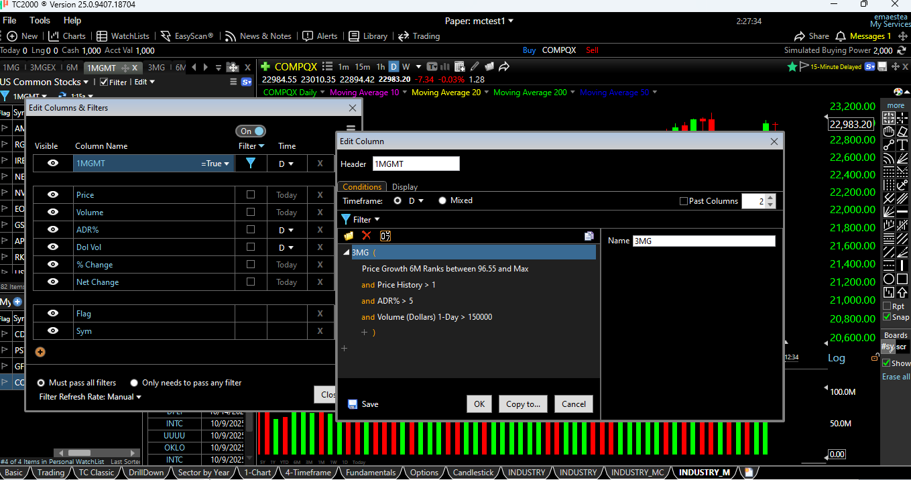Click the Sell link for COMPOX
This screenshot has height=480, width=911.
click(x=591, y=50)
